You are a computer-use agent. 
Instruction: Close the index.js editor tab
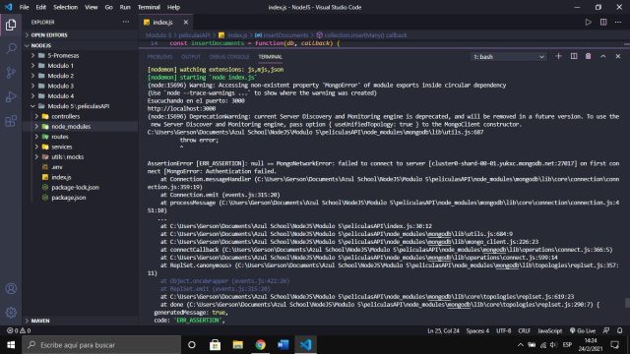[x=186, y=22]
